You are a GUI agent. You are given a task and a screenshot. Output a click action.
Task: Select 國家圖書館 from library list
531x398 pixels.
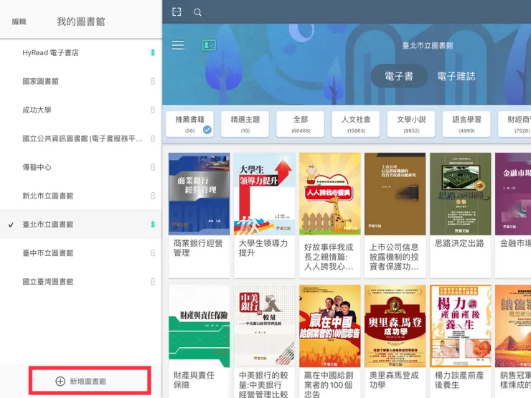(x=81, y=81)
